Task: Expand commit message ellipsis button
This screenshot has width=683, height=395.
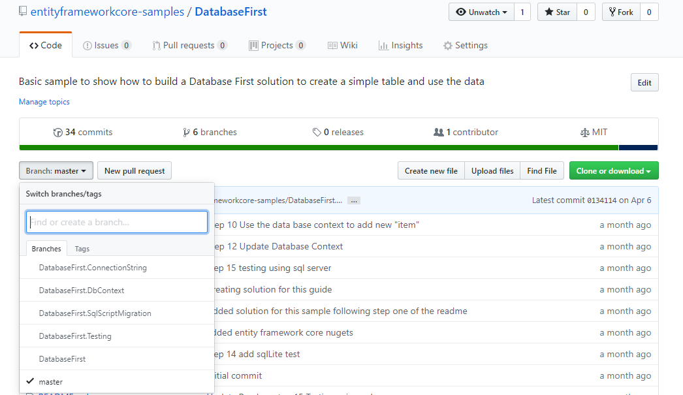Action: point(354,201)
